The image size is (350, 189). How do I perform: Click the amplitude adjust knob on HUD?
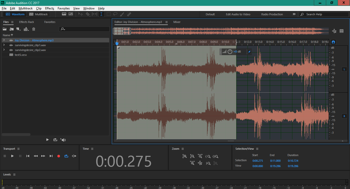[x=230, y=52]
